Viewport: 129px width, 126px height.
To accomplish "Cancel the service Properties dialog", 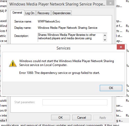I will point(82,118).
